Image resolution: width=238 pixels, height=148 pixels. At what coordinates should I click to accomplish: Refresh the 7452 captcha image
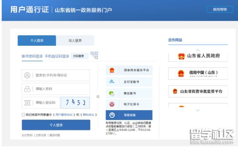coord(75,103)
